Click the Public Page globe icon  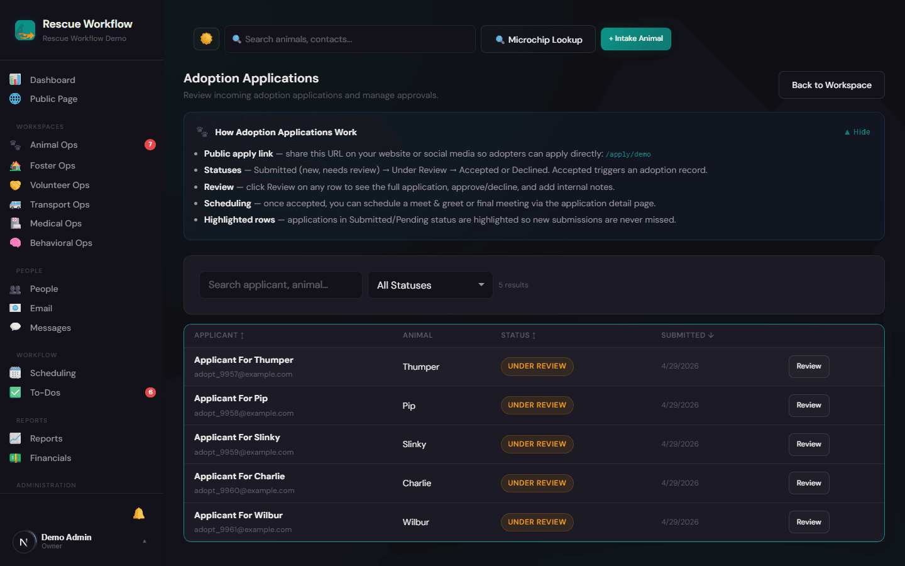pyautogui.click(x=16, y=99)
